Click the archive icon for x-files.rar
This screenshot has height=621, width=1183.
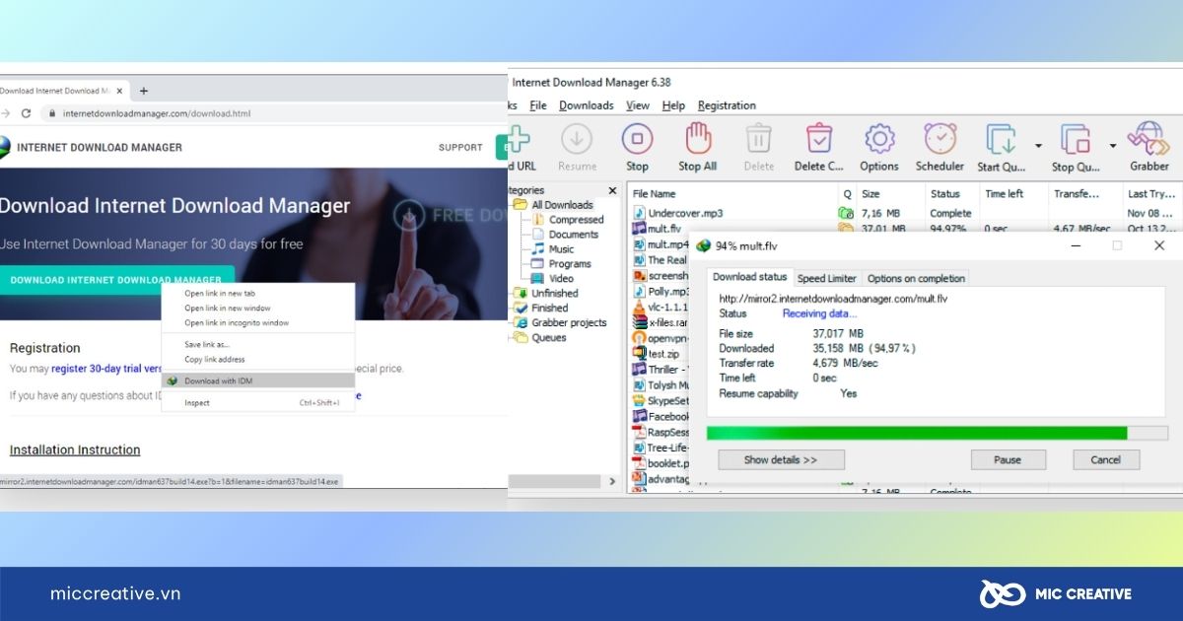[639, 322]
